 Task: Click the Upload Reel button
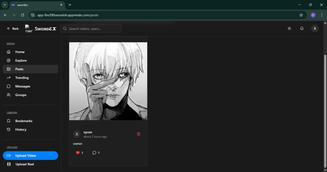coord(30,164)
